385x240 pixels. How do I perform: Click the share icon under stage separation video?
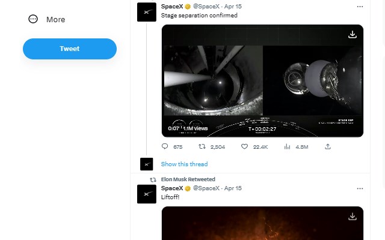click(x=328, y=146)
